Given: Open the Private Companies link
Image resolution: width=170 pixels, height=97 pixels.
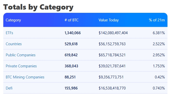Looking at the screenshot, I should point(21,66).
